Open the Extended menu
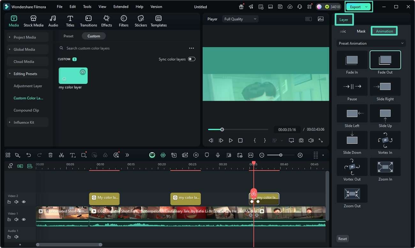 tap(121, 7)
